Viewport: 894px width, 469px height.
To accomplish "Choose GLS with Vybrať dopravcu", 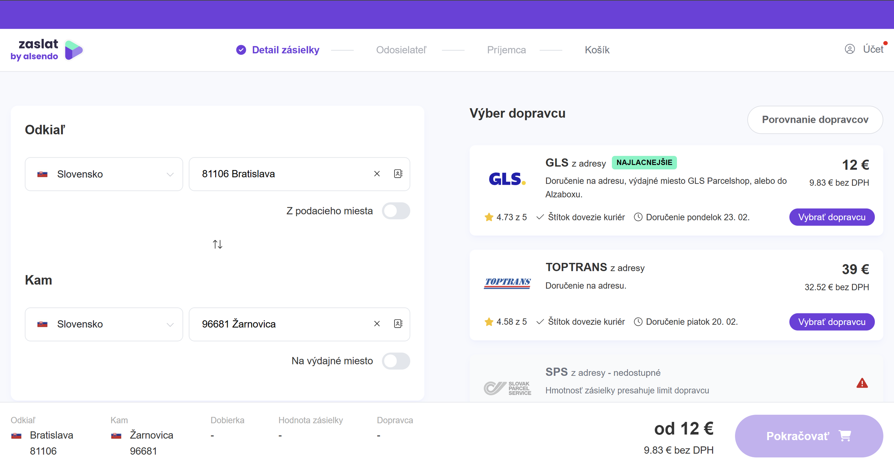I will point(831,217).
